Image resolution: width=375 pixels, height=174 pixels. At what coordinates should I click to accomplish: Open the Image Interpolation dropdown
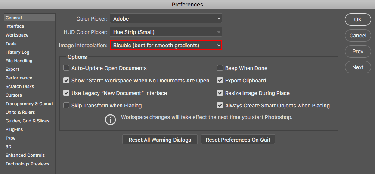point(166,45)
